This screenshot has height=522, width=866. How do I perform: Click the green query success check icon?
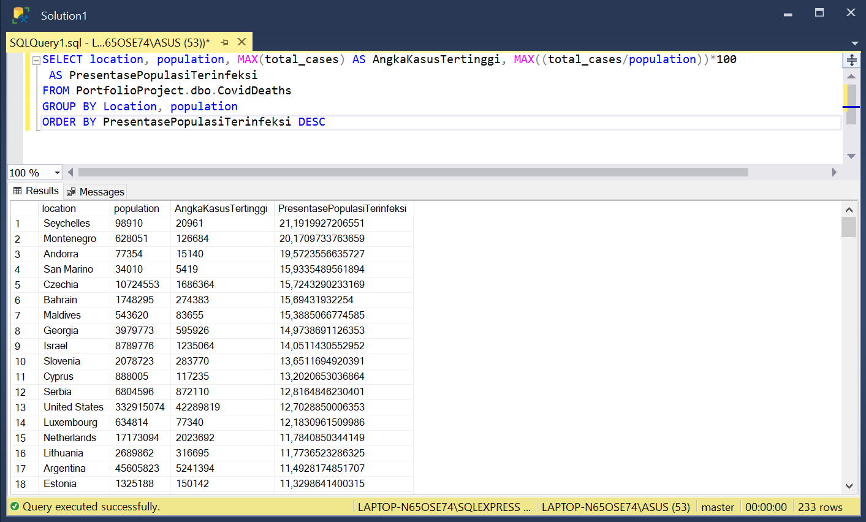click(x=15, y=507)
